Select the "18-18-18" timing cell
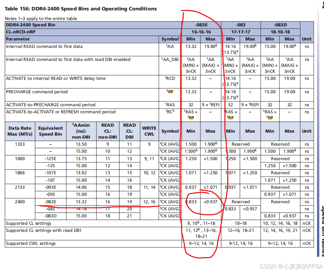The image size is (324, 272). (x=280, y=32)
